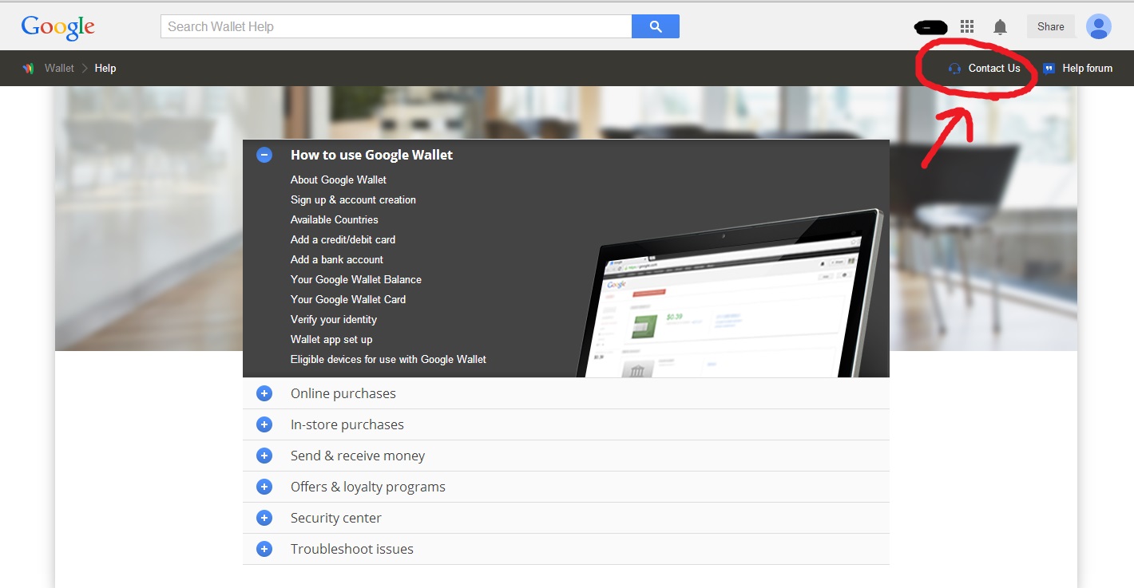Click the Wallet breadcrumb link

click(x=59, y=69)
